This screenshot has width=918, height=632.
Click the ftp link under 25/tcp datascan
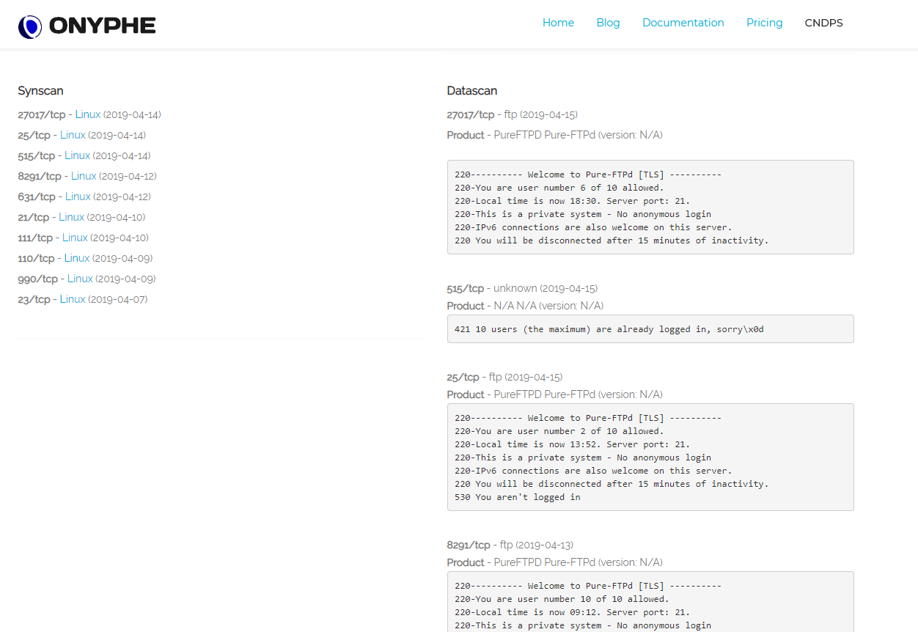point(494,377)
